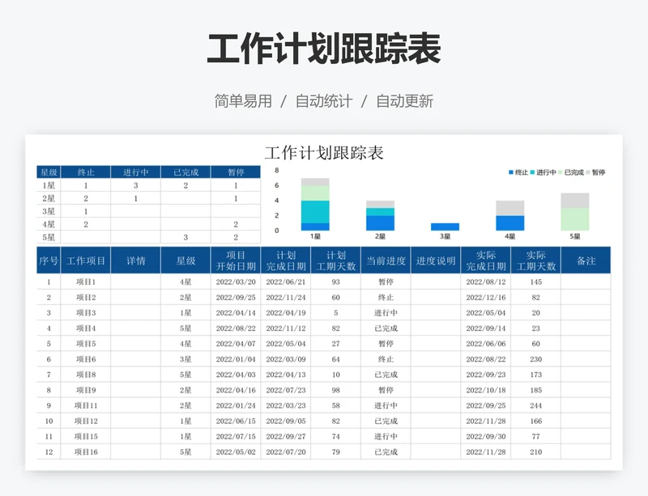Click the 进行中 header in summary table

pos(135,172)
